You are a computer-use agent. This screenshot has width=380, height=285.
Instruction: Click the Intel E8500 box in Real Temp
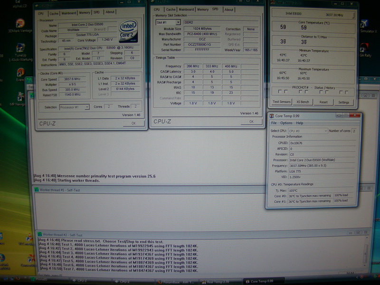click(313, 14)
